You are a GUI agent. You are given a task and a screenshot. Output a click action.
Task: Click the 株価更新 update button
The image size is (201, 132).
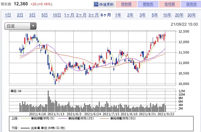click(104, 5)
